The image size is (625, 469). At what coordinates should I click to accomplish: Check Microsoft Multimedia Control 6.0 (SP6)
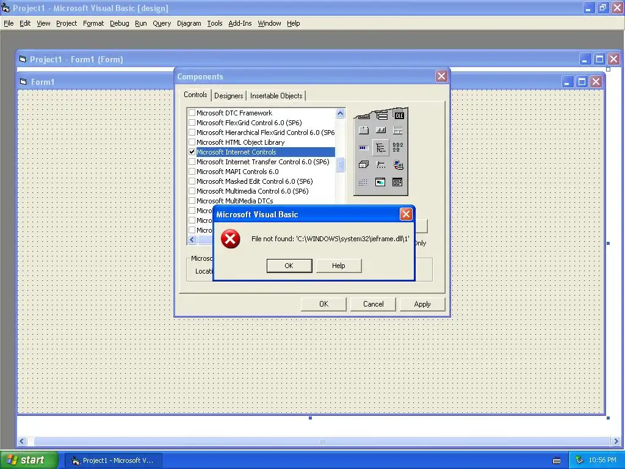(x=192, y=191)
